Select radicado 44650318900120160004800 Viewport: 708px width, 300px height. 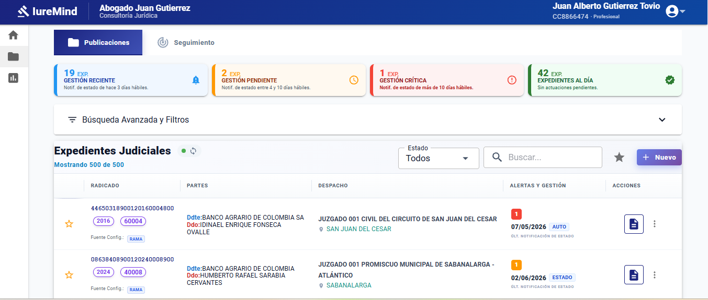[x=132, y=208]
